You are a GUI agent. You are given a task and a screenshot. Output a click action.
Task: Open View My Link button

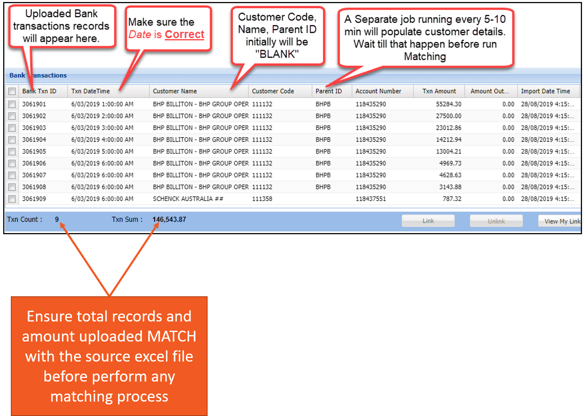coord(561,221)
